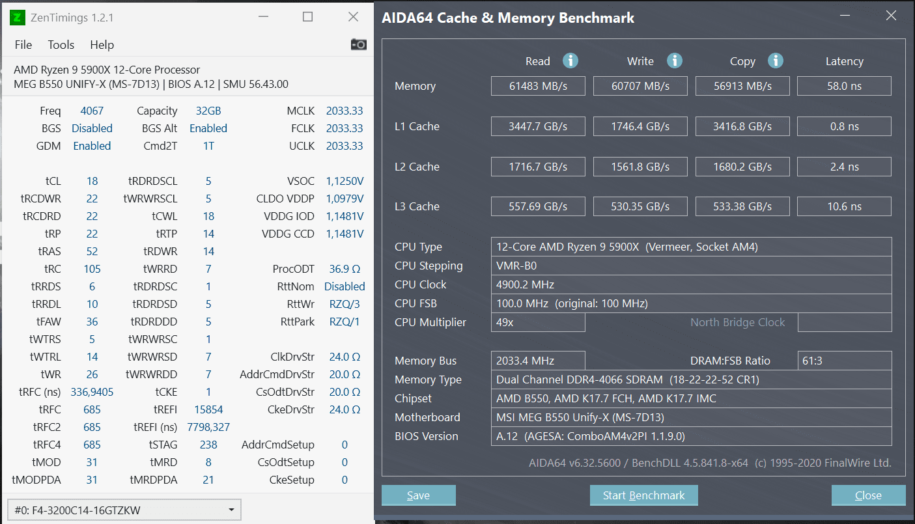Click the CPU Type 12-Core AMD Ryzen field
This screenshot has width=915, height=524.
point(691,247)
